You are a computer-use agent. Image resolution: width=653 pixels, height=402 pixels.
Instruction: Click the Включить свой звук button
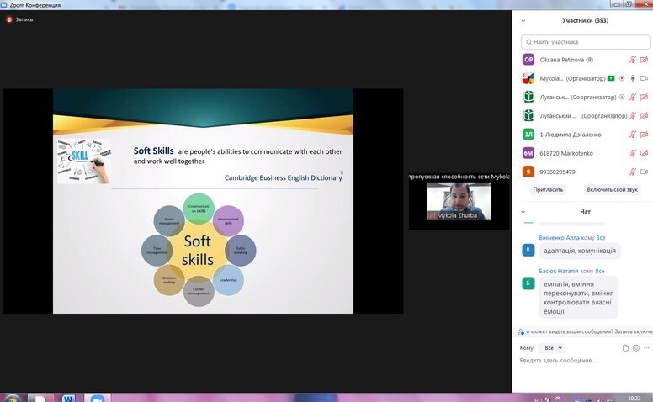point(613,189)
